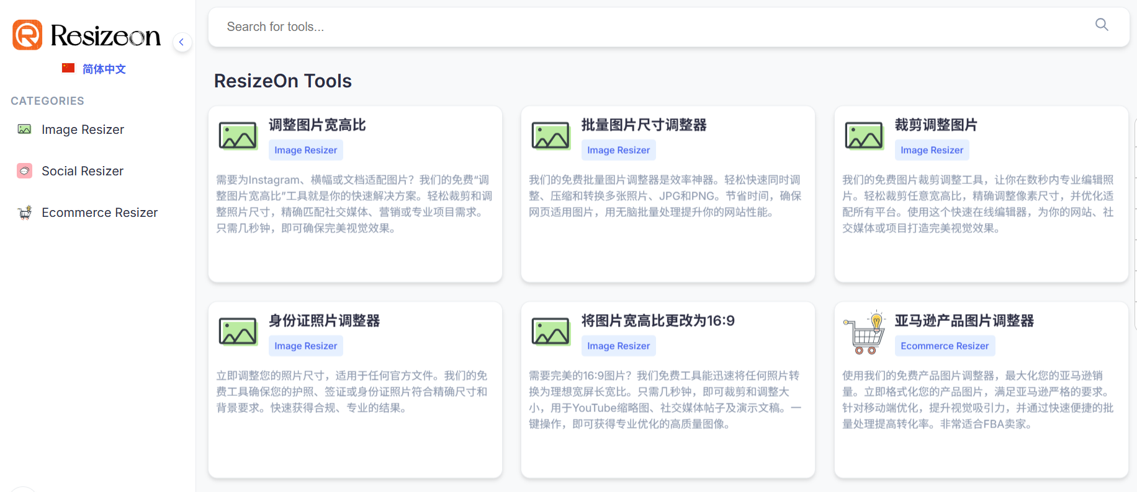Click the image icon on 批量图片尺寸调整器 card
Image resolution: width=1137 pixels, height=492 pixels.
(551, 136)
